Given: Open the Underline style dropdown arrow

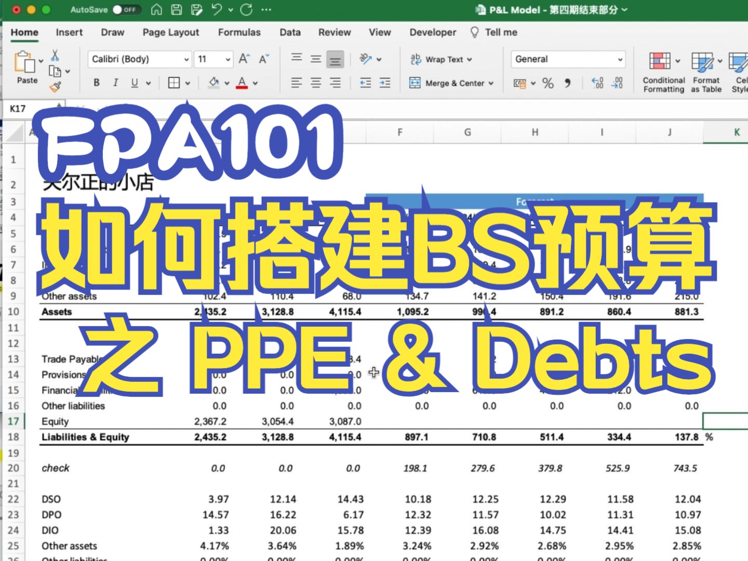Looking at the screenshot, I should (x=149, y=83).
